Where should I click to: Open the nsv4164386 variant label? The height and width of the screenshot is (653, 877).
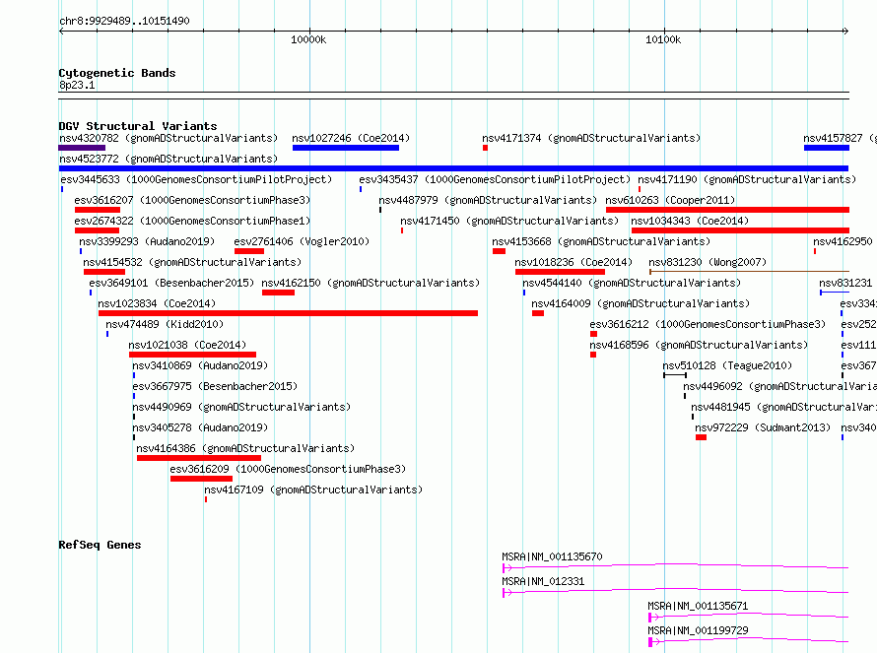(245, 448)
